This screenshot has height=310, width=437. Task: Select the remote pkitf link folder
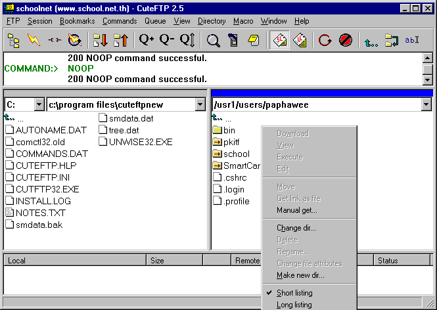click(226, 142)
